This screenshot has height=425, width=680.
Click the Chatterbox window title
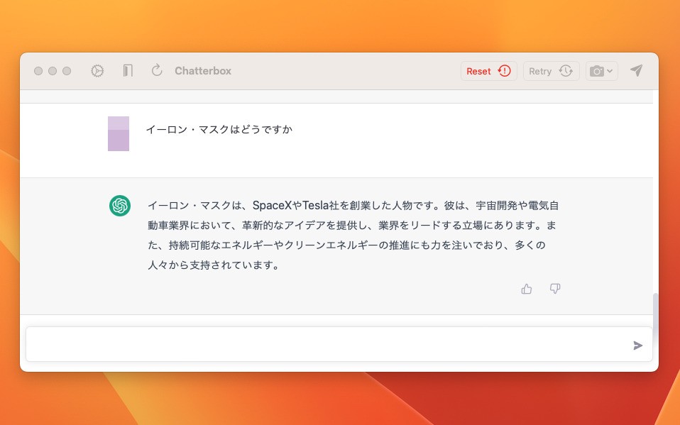(x=202, y=70)
